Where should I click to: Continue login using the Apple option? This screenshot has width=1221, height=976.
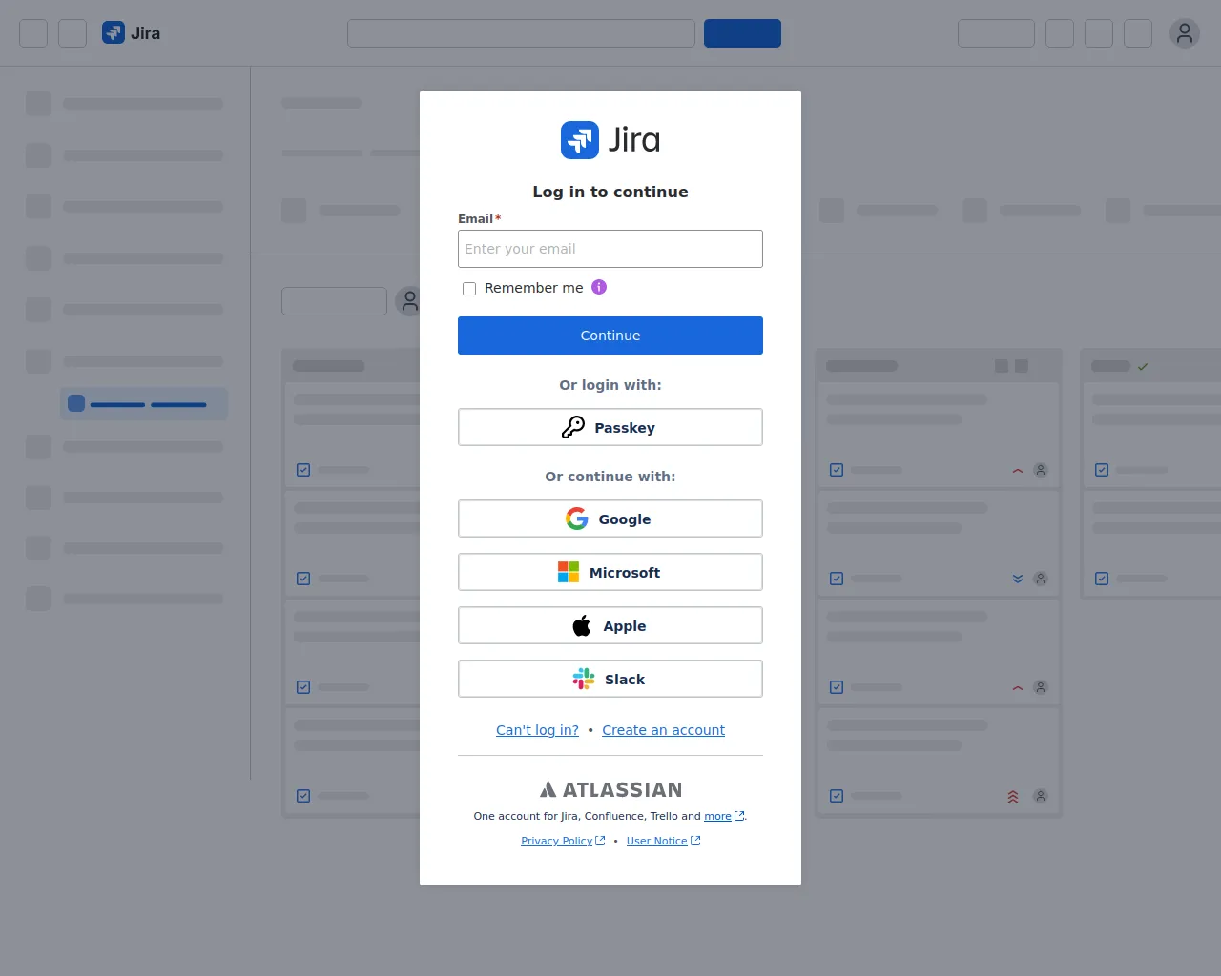(610, 625)
